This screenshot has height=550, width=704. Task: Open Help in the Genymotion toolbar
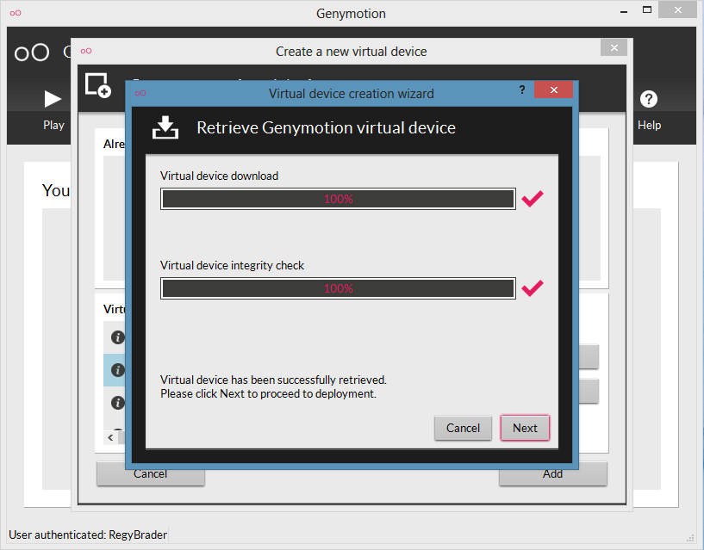(x=649, y=110)
